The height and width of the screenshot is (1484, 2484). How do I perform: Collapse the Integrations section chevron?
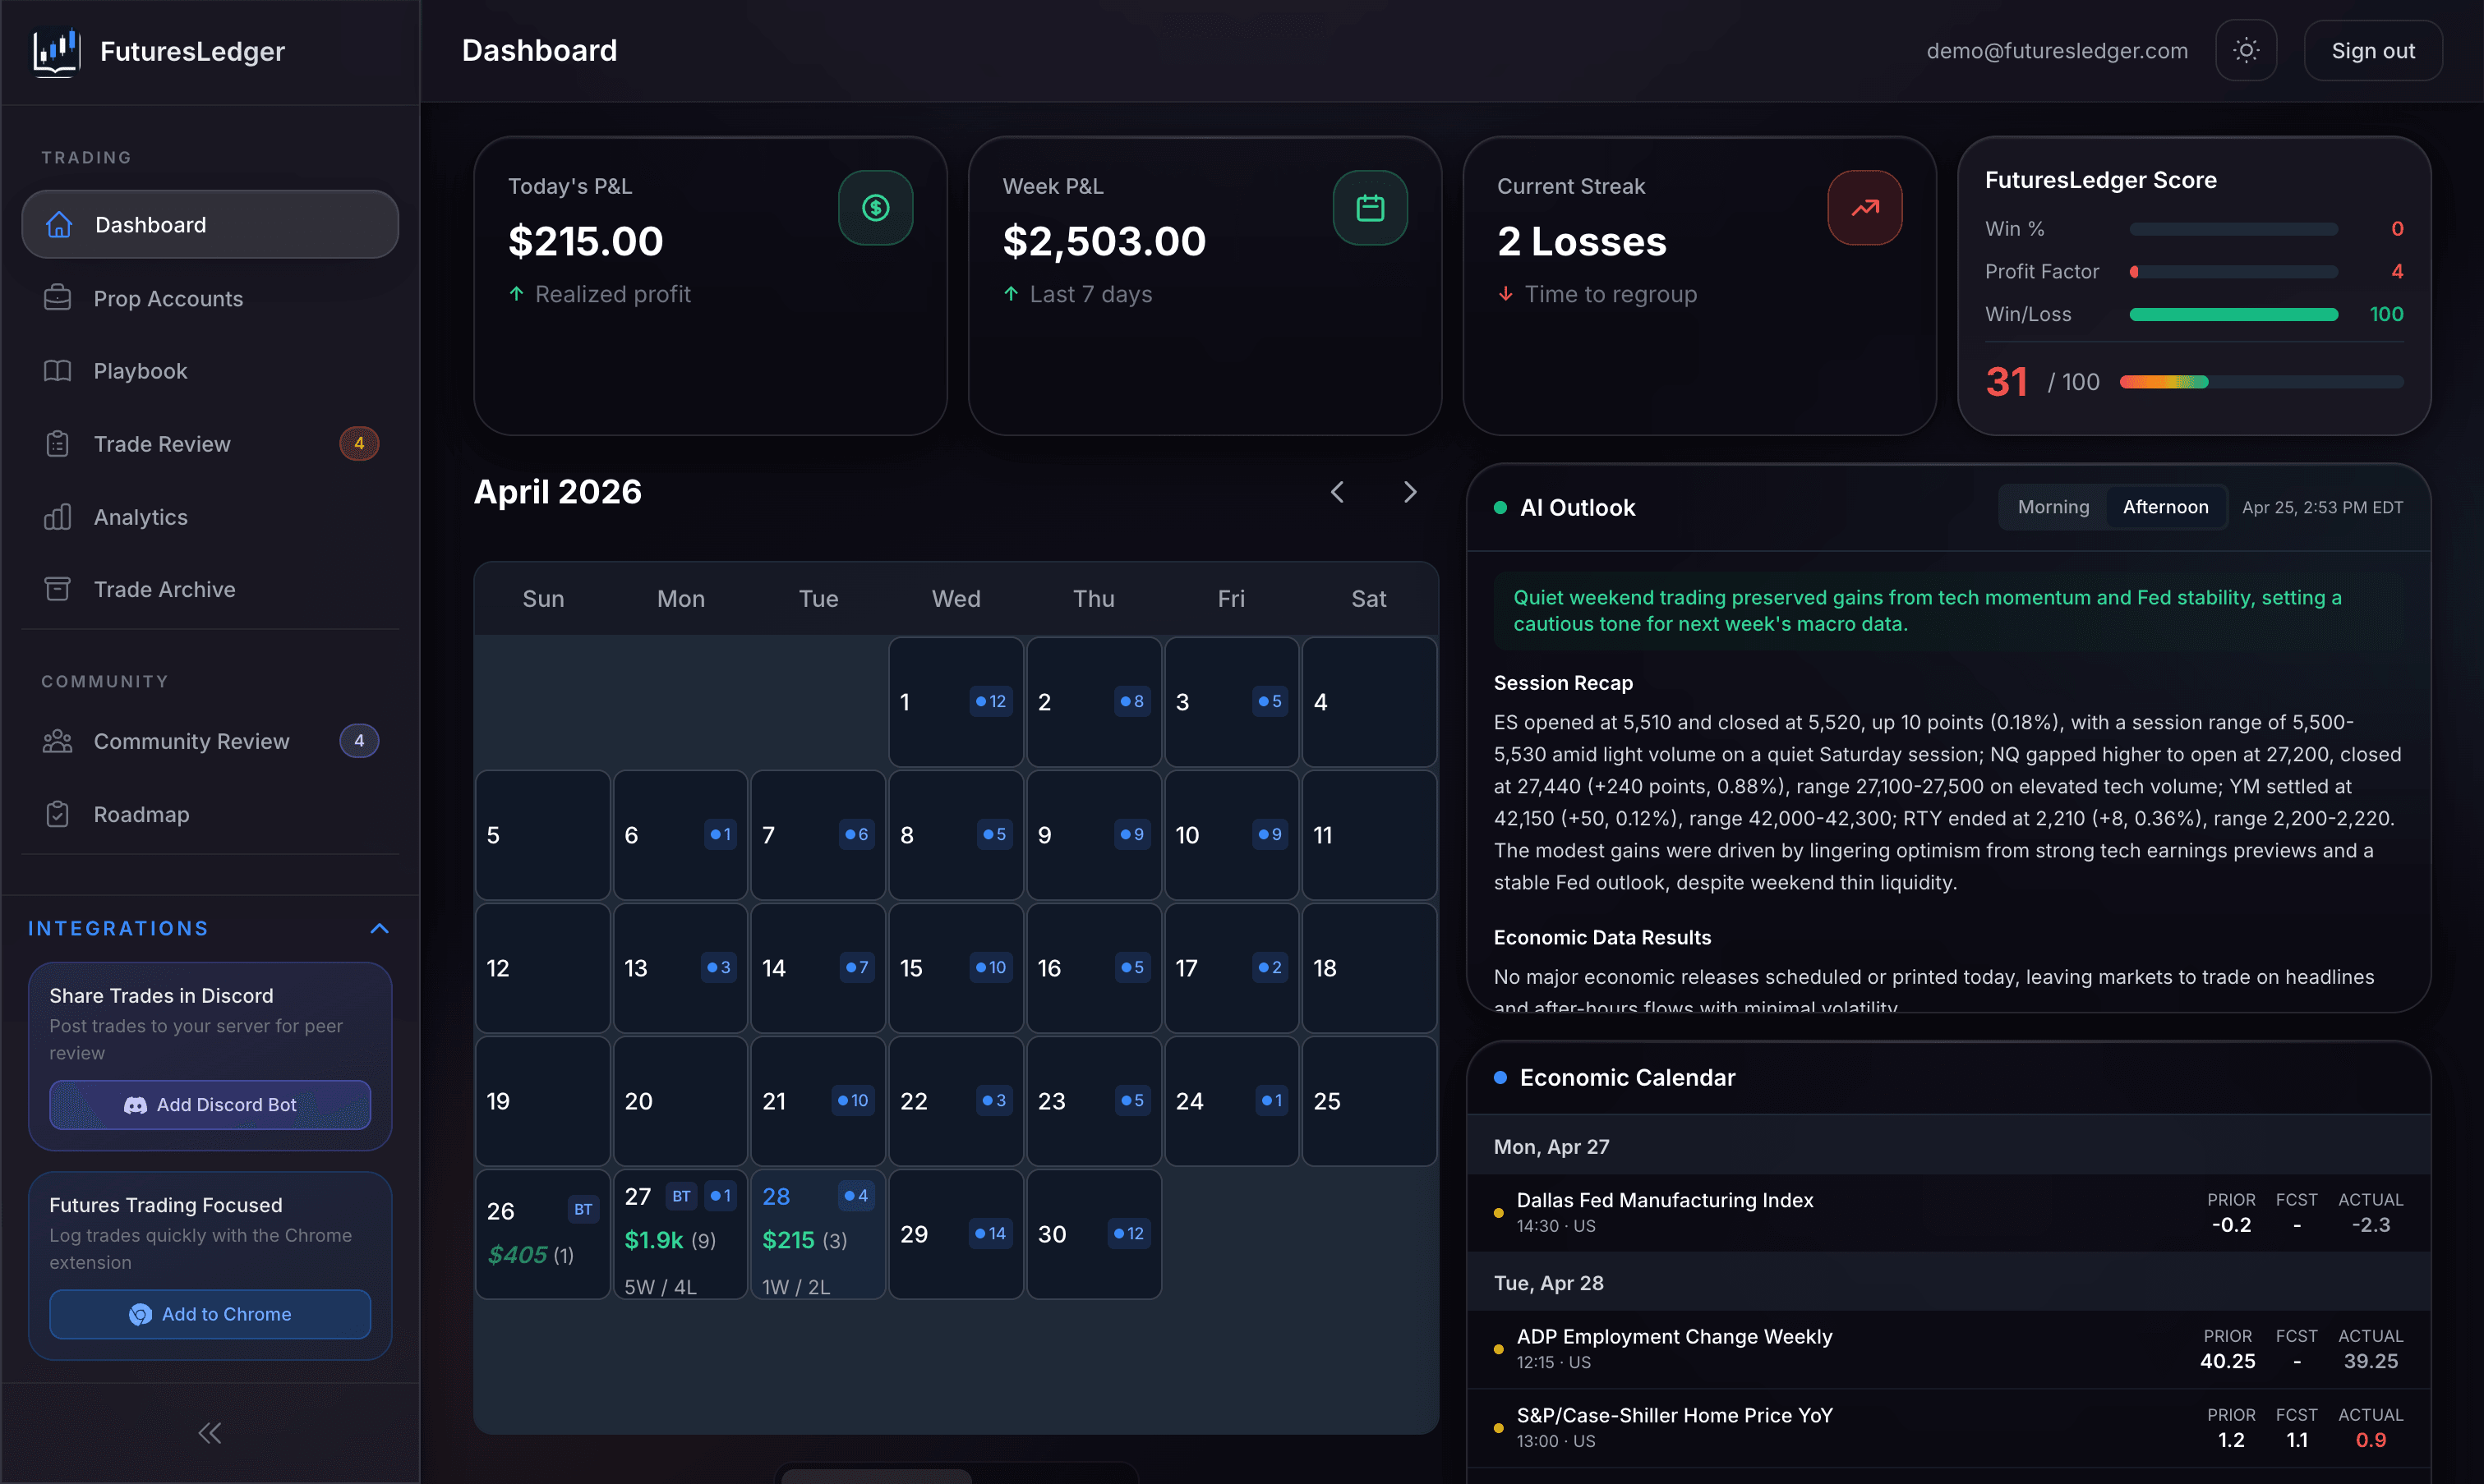coord(379,929)
